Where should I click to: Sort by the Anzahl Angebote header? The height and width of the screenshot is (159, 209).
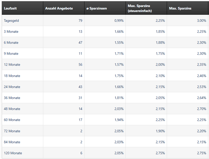(x=59, y=8)
